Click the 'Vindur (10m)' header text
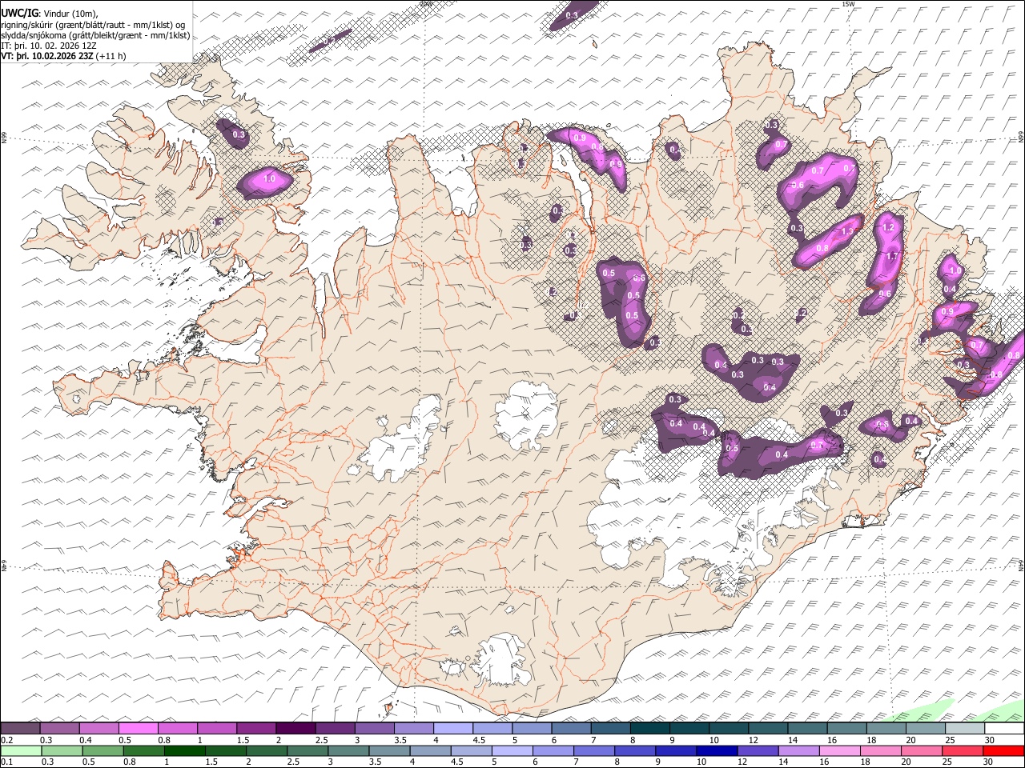 click(x=71, y=13)
